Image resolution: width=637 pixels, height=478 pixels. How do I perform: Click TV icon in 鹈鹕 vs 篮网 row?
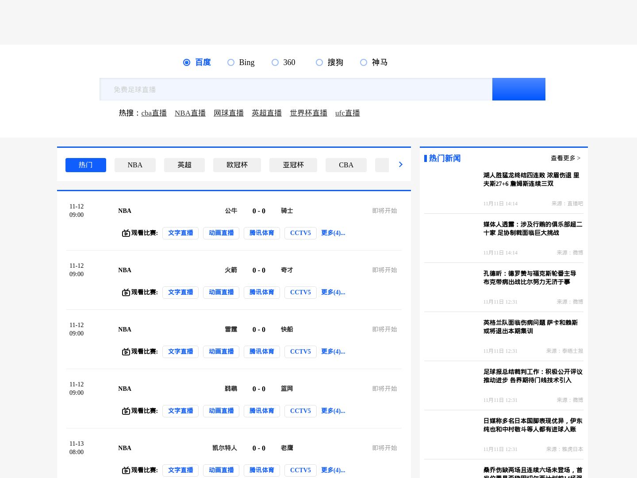(x=126, y=411)
